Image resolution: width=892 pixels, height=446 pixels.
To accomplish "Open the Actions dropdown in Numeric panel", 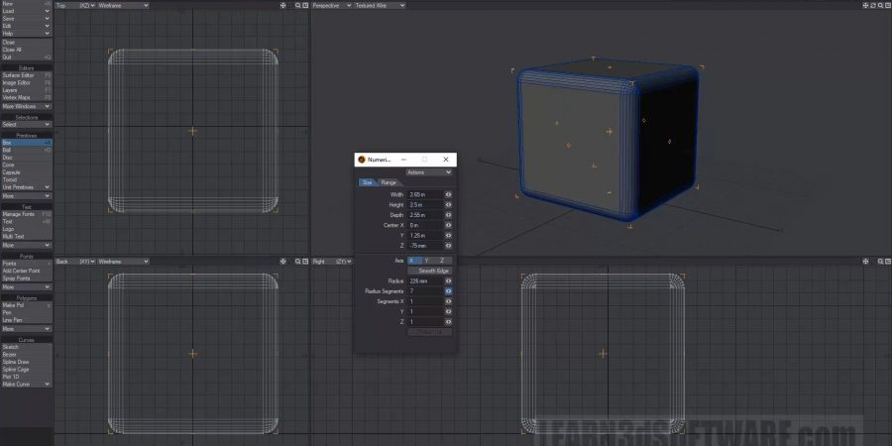I will click(429, 171).
